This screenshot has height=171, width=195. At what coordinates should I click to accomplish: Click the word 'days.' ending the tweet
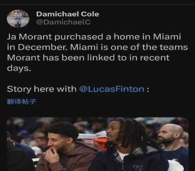tap(19, 68)
